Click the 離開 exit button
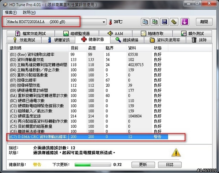Screen dimensions: 219x173 [x=204, y=22]
